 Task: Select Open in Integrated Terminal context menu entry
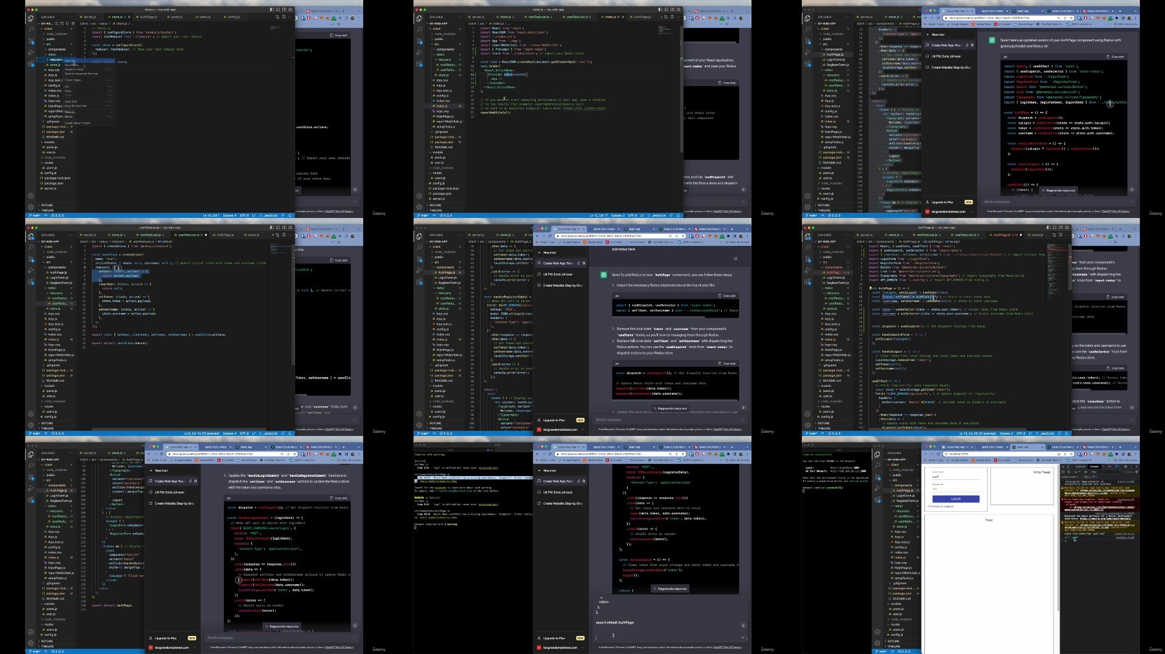(89, 74)
